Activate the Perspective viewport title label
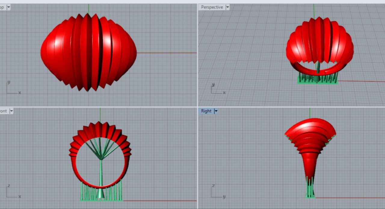 pos(212,7)
